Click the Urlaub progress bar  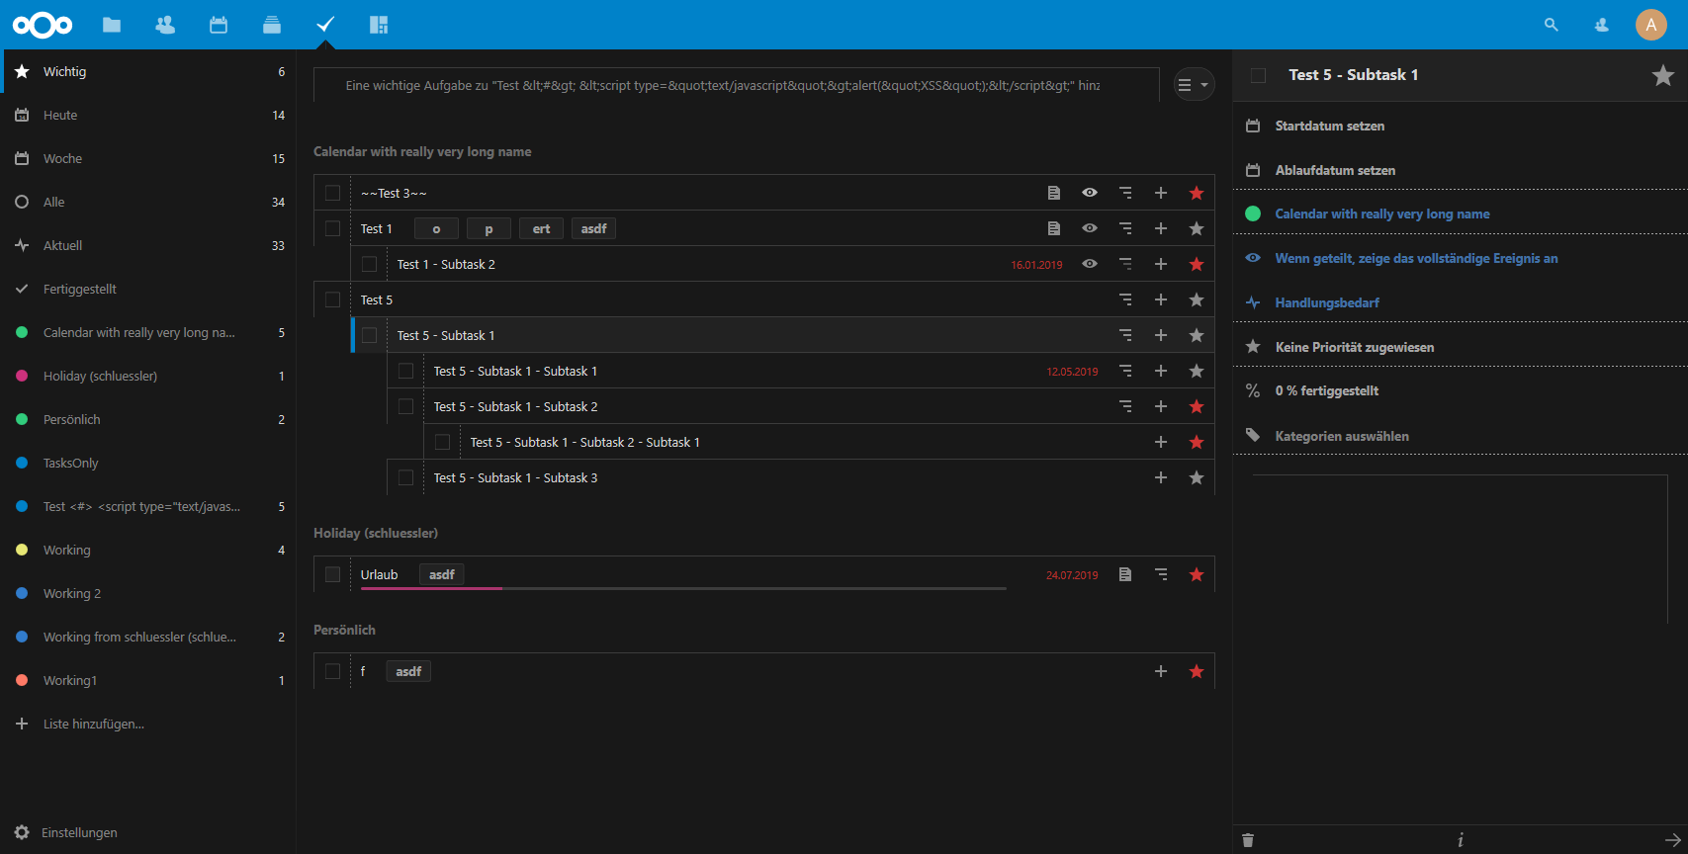click(683, 588)
